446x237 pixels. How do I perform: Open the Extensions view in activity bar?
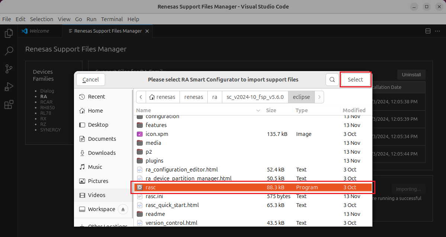(9, 105)
